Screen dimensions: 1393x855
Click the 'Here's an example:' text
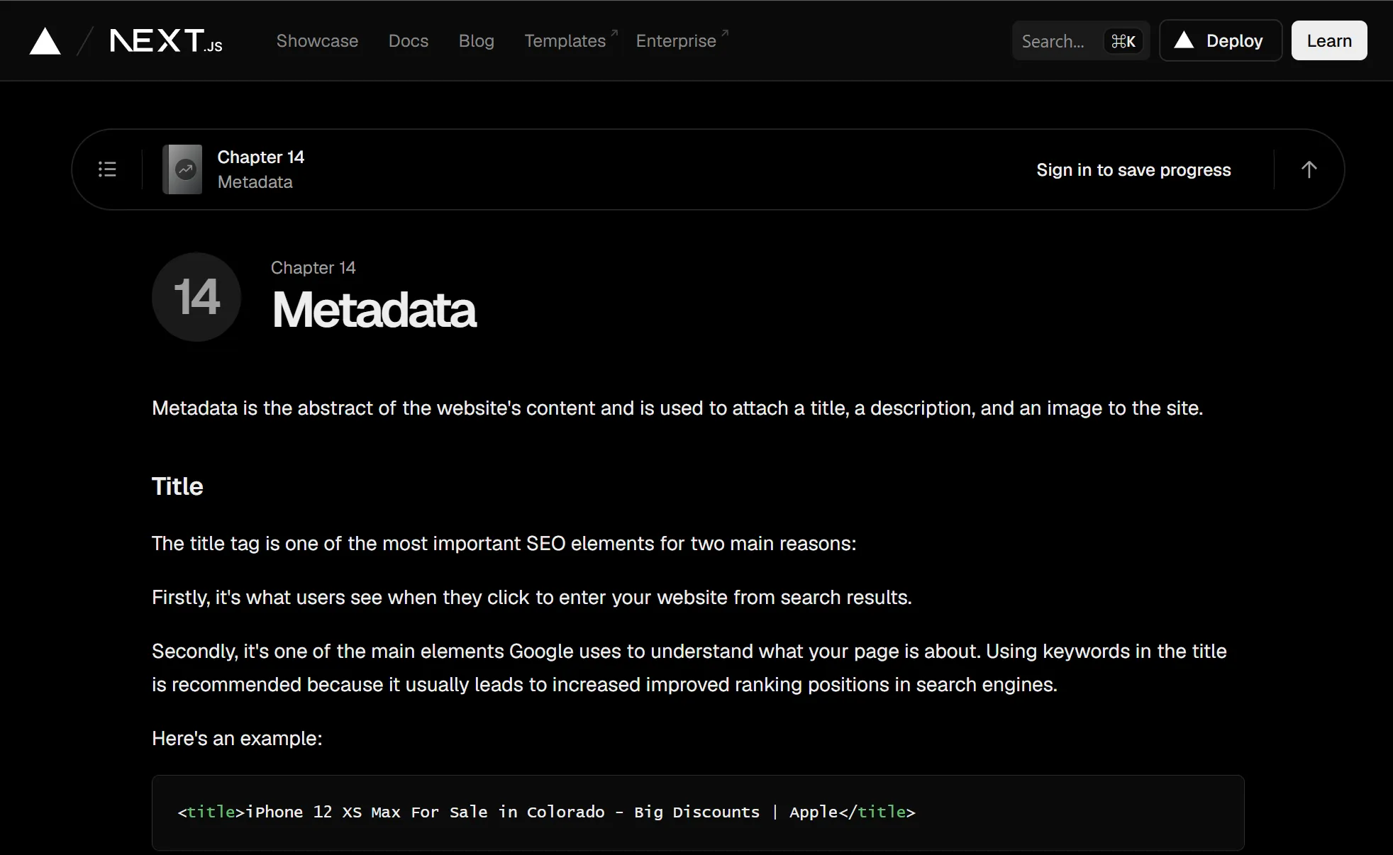[x=237, y=739]
